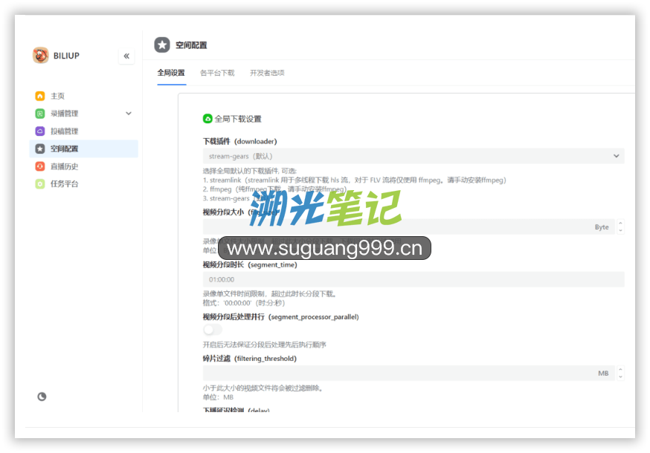The width and height of the screenshot is (650, 453).
Task: Click the segment_time input field
Action: [x=413, y=280]
